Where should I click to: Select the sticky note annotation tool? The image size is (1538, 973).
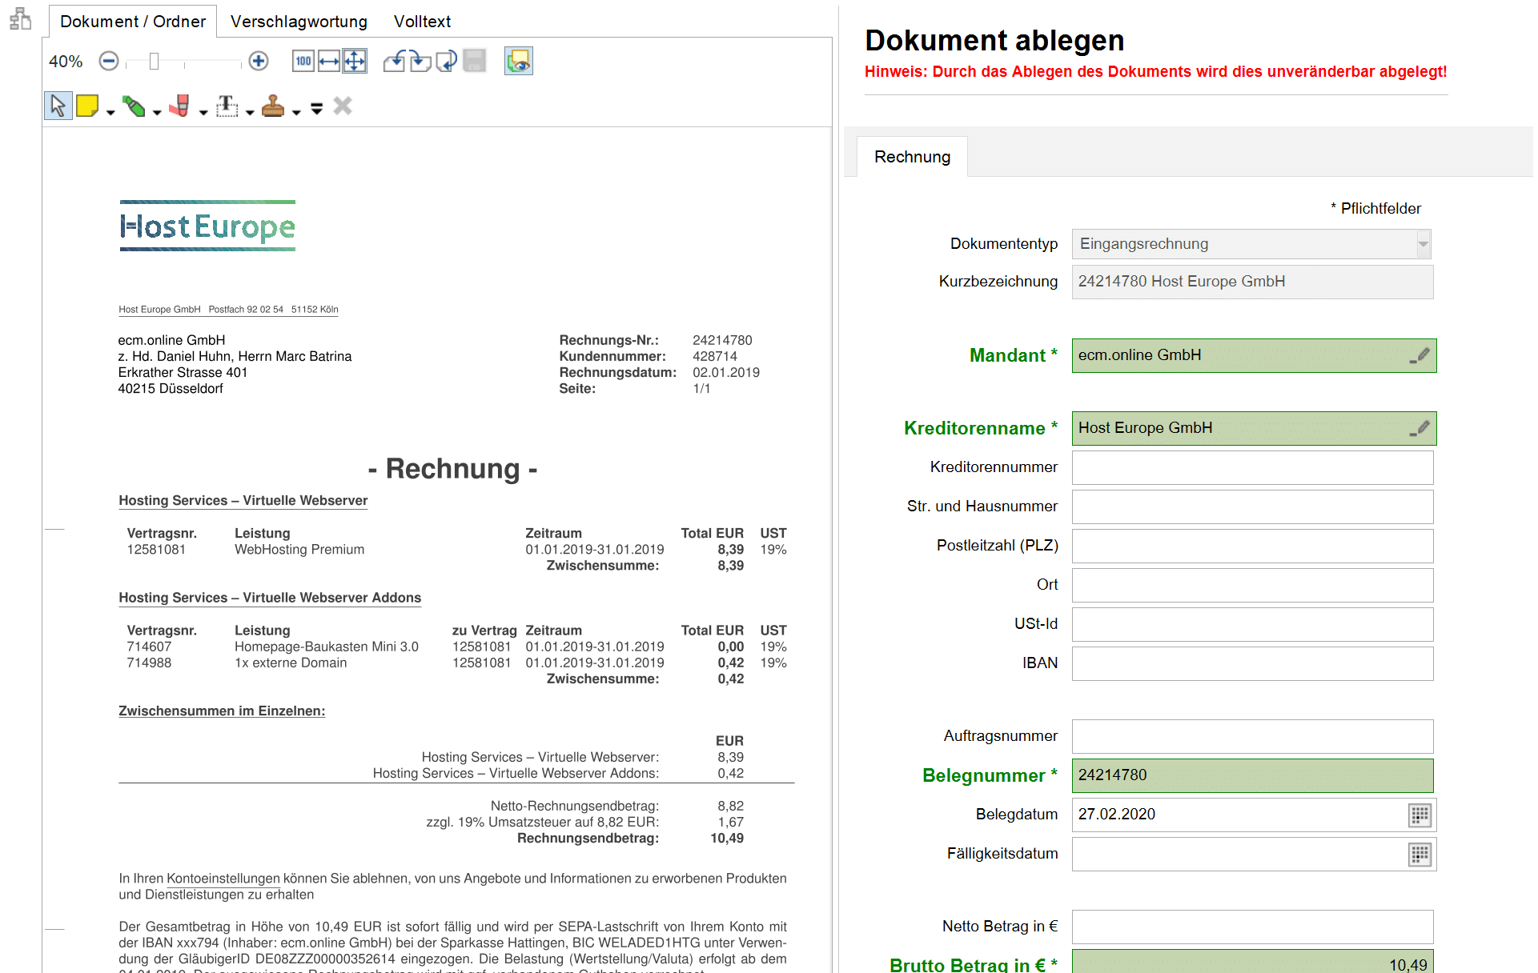(87, 105)
